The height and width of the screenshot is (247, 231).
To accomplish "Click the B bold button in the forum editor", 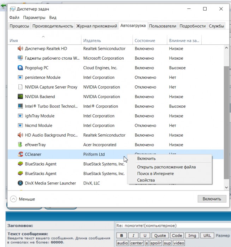I will coord(122,235).
